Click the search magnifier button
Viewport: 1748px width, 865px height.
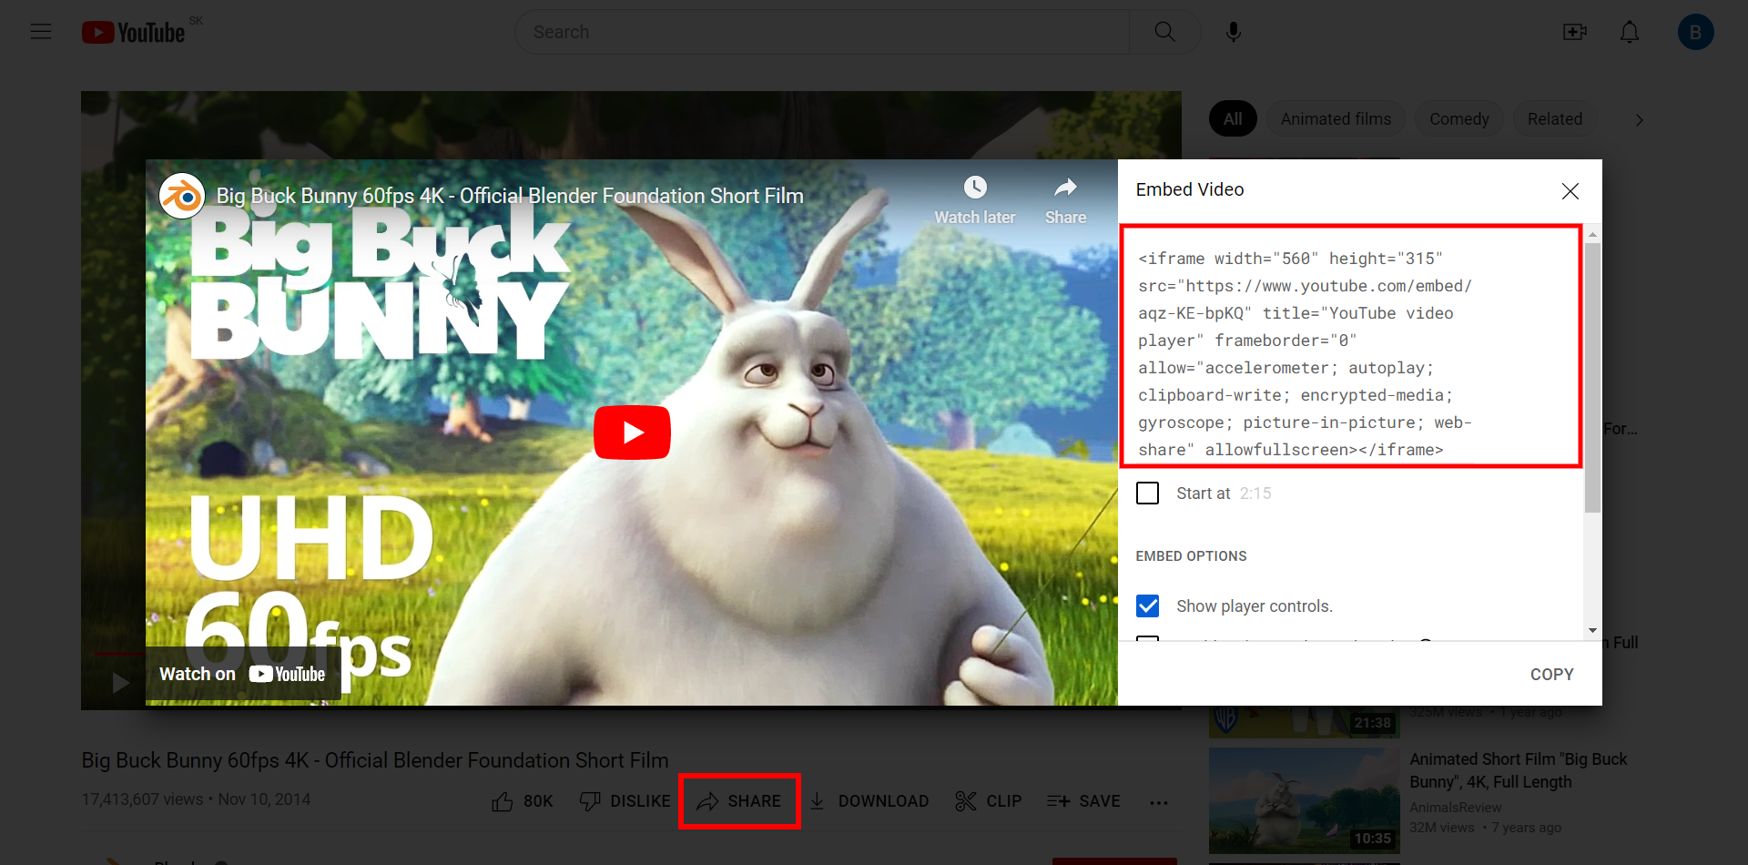click(x=1164, y=32)
